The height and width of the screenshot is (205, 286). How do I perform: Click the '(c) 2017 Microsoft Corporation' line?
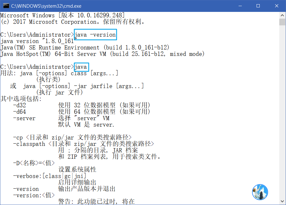73,22
